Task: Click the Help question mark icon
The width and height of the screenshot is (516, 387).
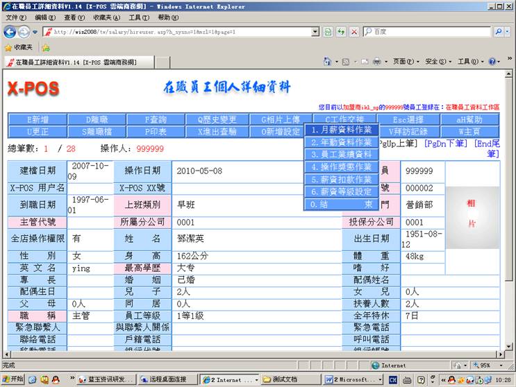Action: click(x=491, y=62)
